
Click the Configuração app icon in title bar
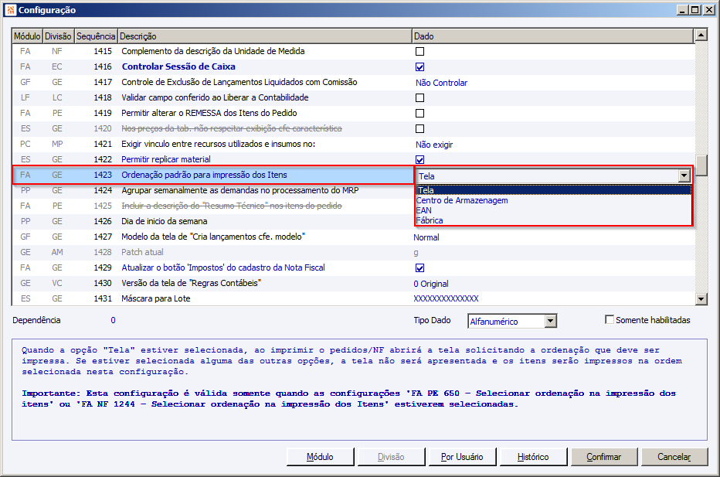pyautogui.click(x=11, y=9)
